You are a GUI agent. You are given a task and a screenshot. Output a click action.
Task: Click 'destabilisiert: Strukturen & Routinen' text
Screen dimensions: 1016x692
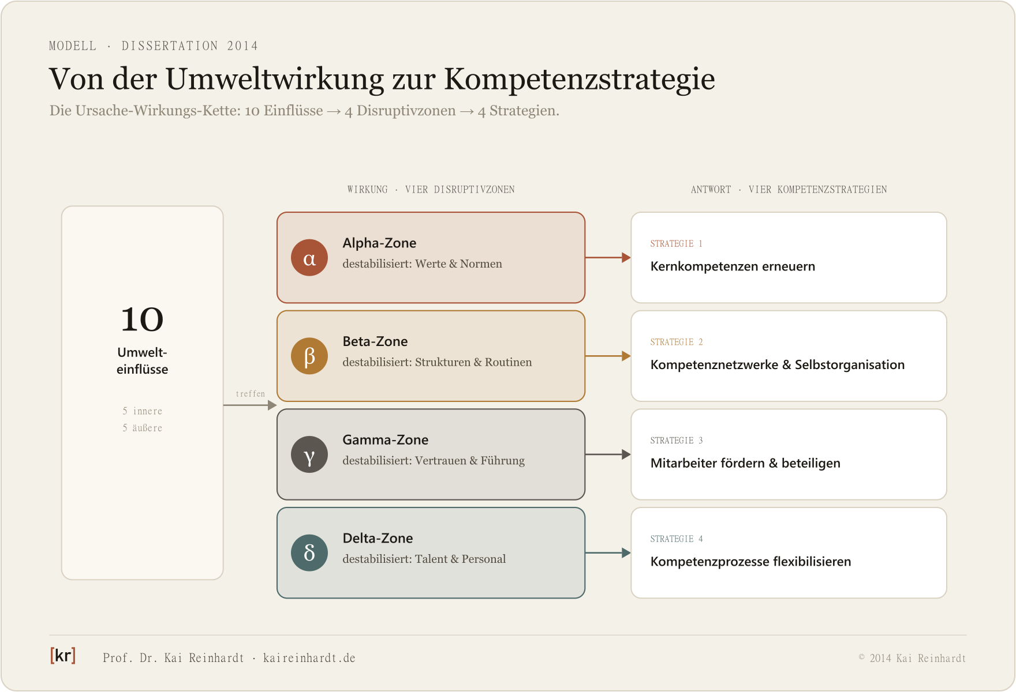point(437,362)
